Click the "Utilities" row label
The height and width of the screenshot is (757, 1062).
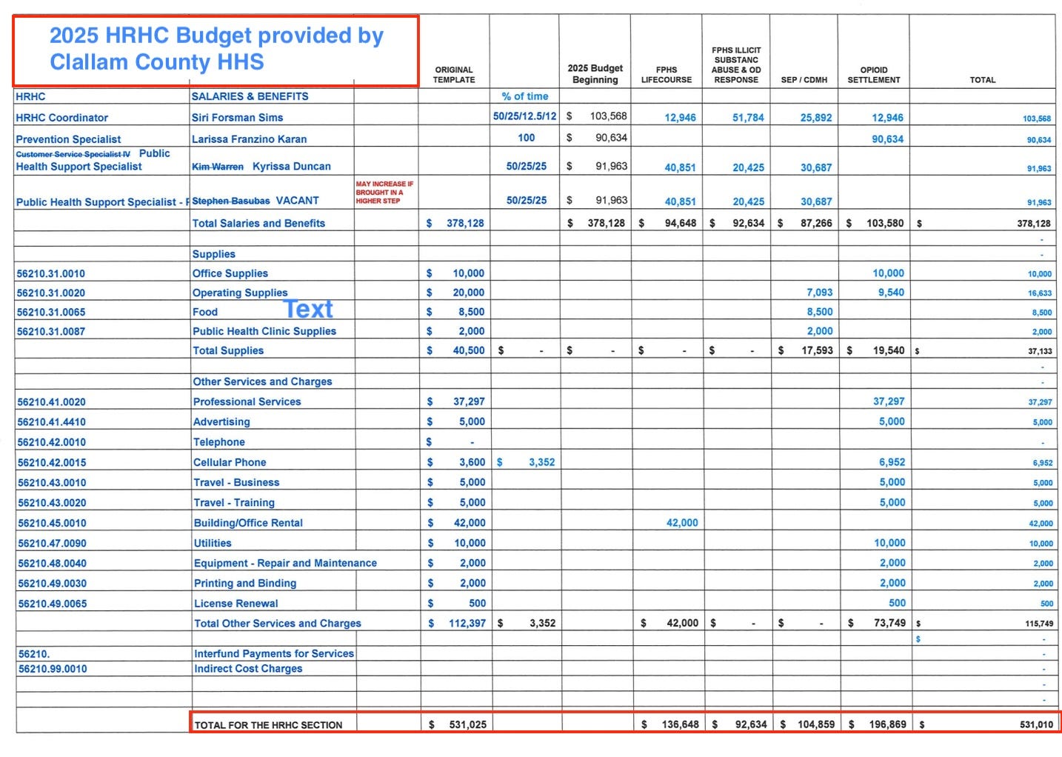pos(213,543)
